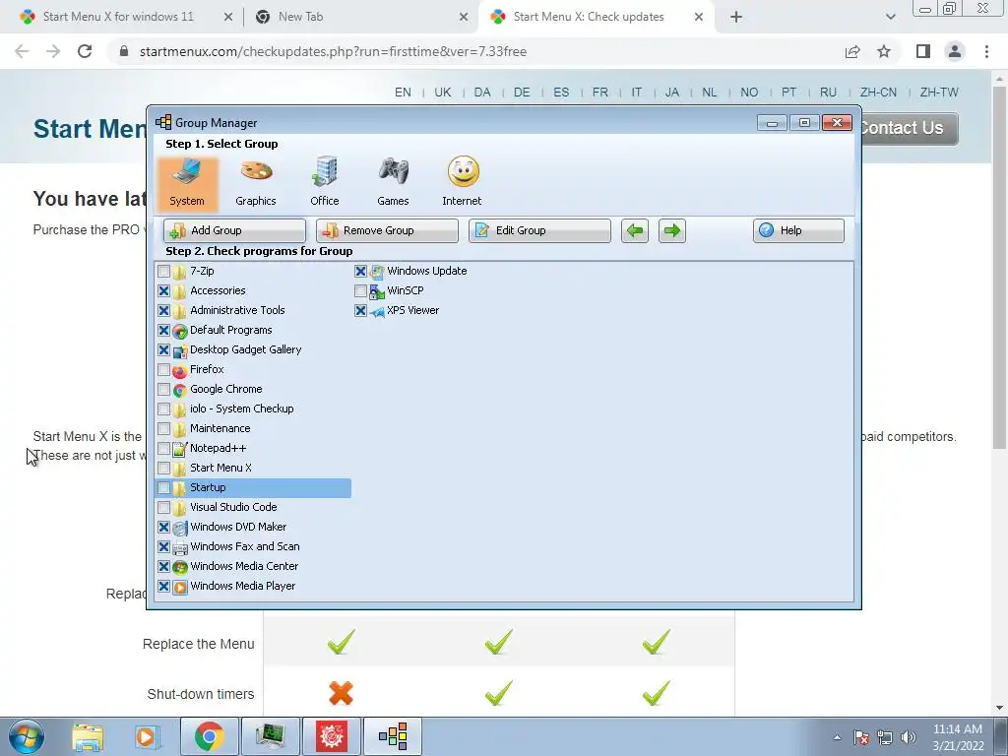
Task: Click the Windows Media Center list icon
Action: tap(180, 567)
